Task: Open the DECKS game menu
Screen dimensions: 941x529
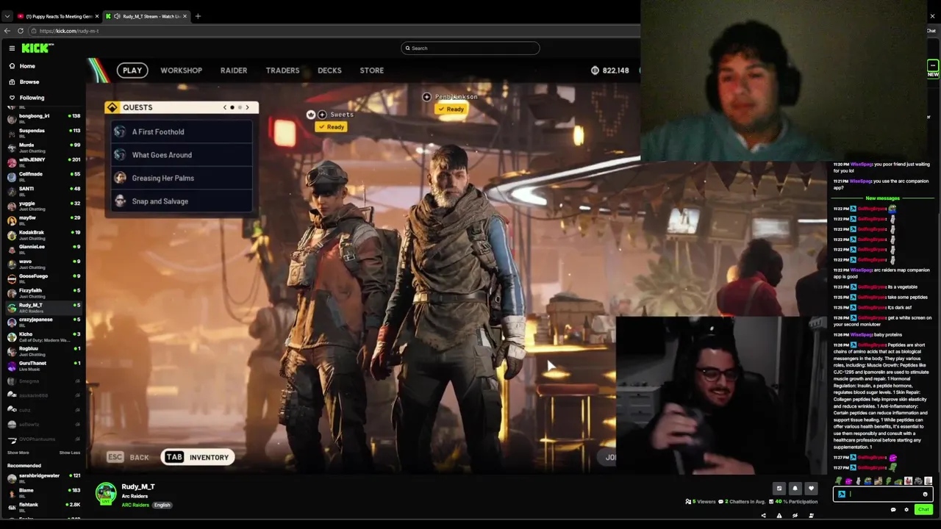Action: point(329,71)
